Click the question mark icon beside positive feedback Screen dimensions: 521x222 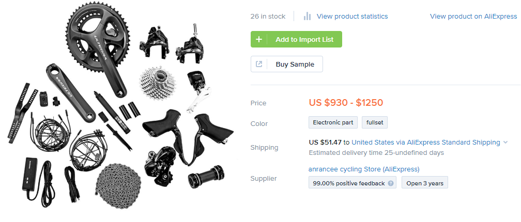[x=391, y=183]
